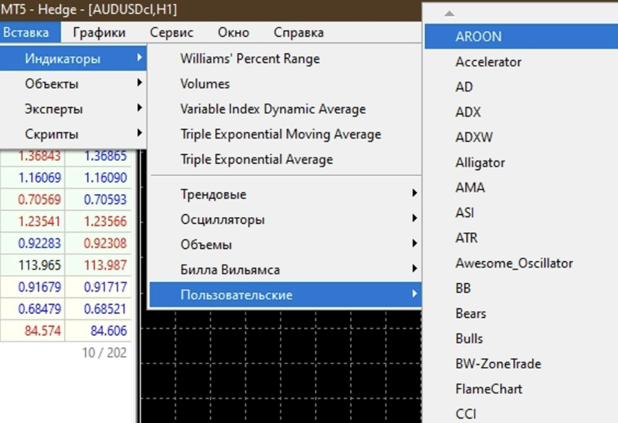Choose the ASI custom indicator
The width and height of the screenshot is (618, 423).
tap(521, 213)
